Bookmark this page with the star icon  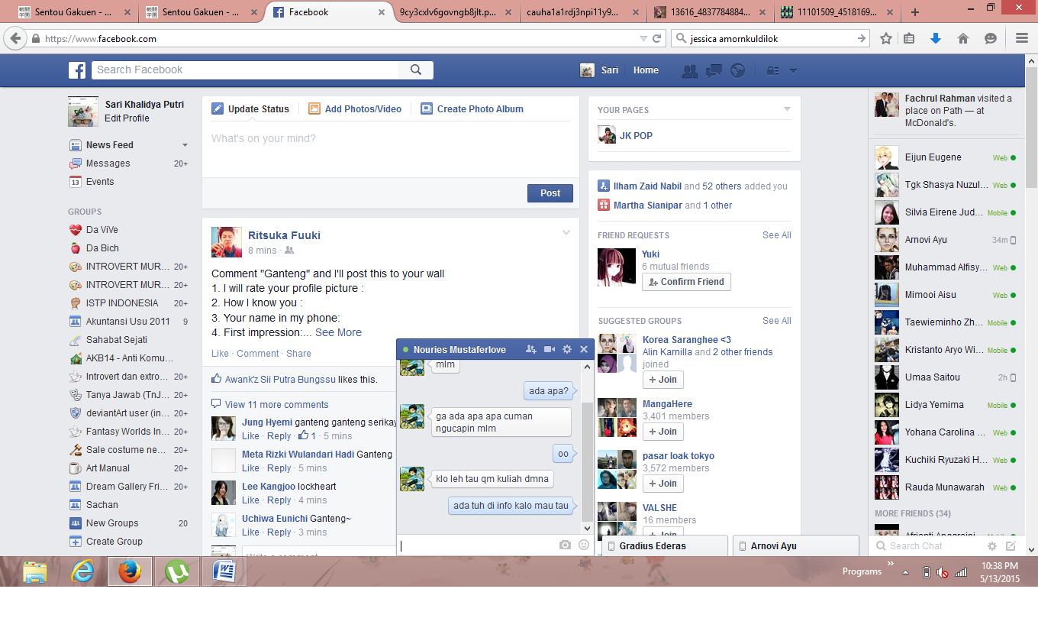(x=886, y=38)
